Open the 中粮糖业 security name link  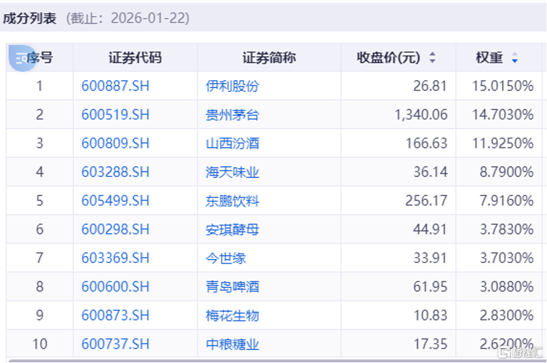232,344
